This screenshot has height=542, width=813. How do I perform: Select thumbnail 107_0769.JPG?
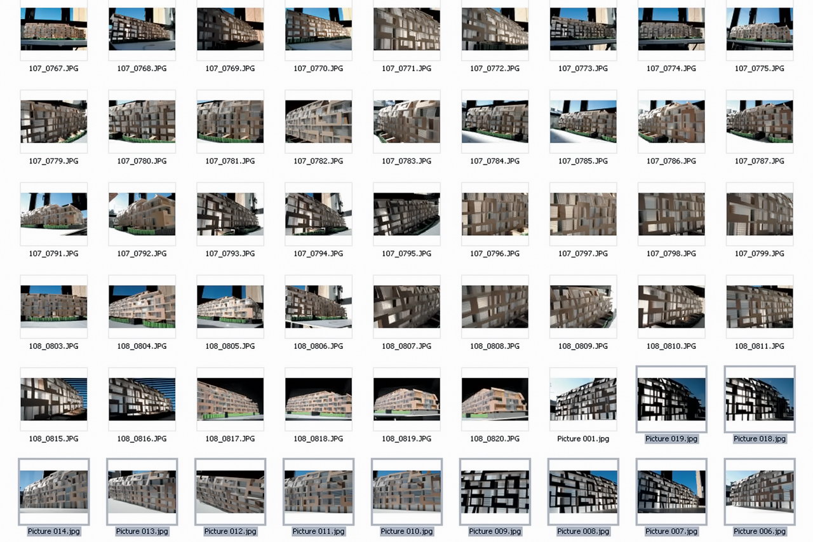tap(230, 29)
